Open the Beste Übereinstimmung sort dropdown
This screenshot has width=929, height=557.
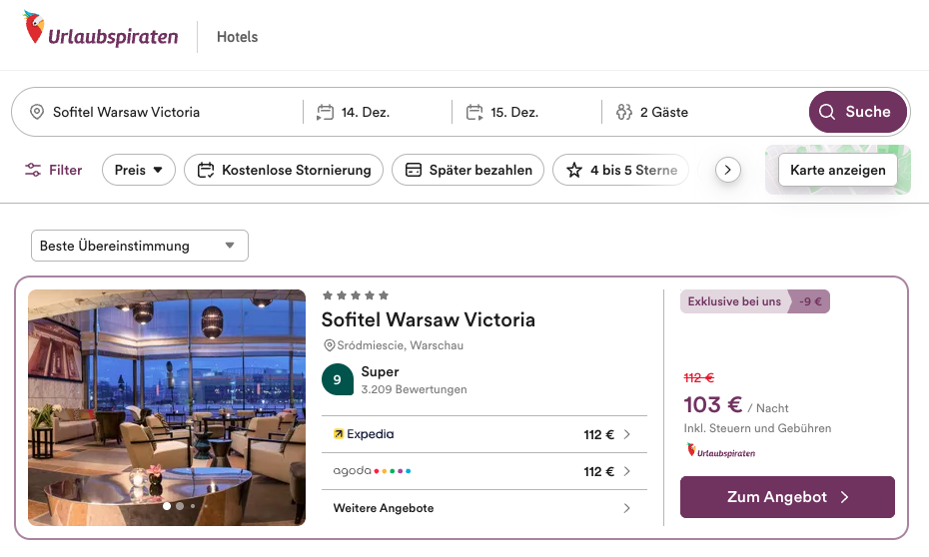pos(139,246)
